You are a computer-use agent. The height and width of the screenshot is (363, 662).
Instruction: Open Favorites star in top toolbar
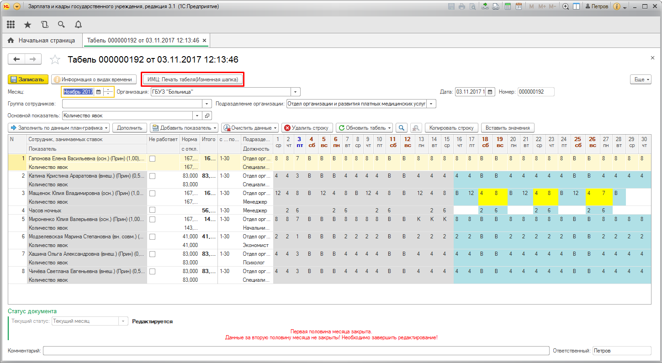(27, 24)
